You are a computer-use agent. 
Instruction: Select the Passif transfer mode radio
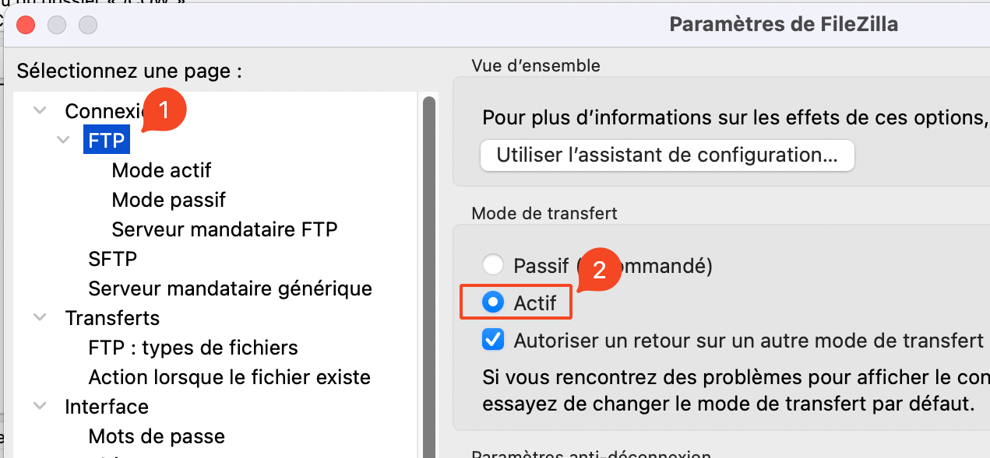coord(493,265)
